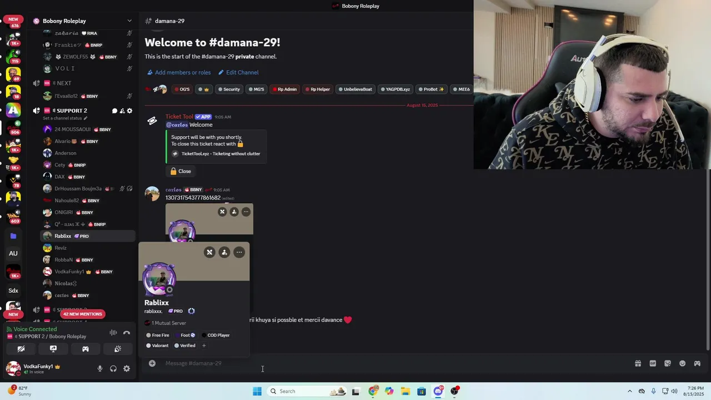Open the Sdx server in server list
The image size is (711, 400).
pos(13,291)
